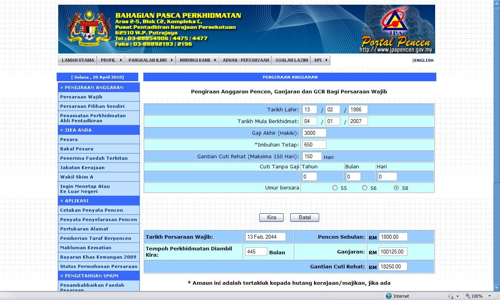Click the Portal Pencen website URL
This screenshot has width=500, height=300.
(x=395, y=50)
